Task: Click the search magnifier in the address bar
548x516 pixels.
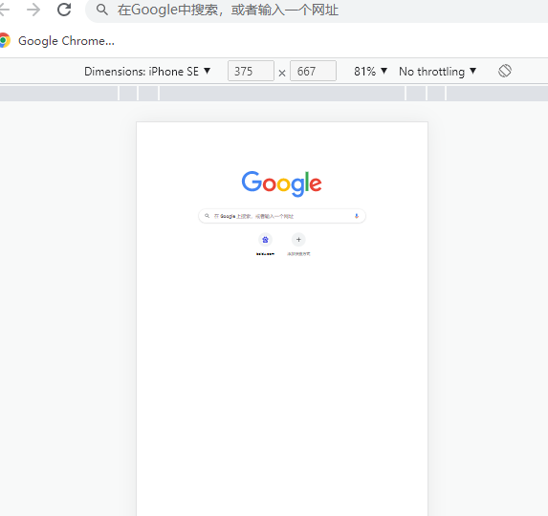Action: (102, 10)
